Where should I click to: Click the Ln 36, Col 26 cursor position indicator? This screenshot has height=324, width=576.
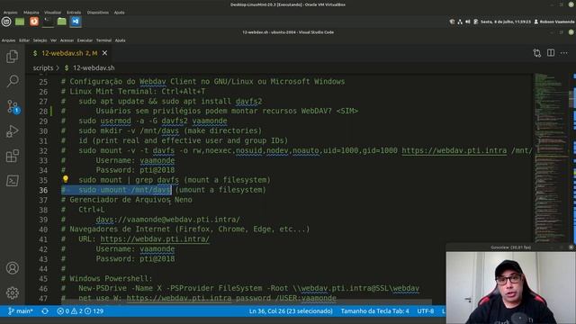point(291,311)
